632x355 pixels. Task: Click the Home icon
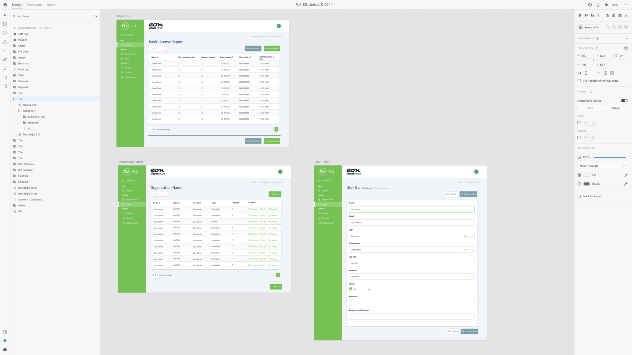point(5,5)
